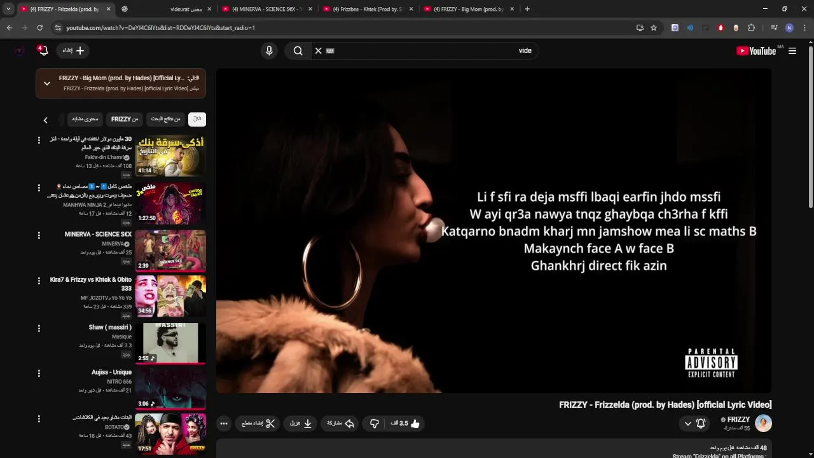Click the Create (إنشاء) plus button
Screen dimensions: 814x458
pyautogui.click(x=74, y=50)
